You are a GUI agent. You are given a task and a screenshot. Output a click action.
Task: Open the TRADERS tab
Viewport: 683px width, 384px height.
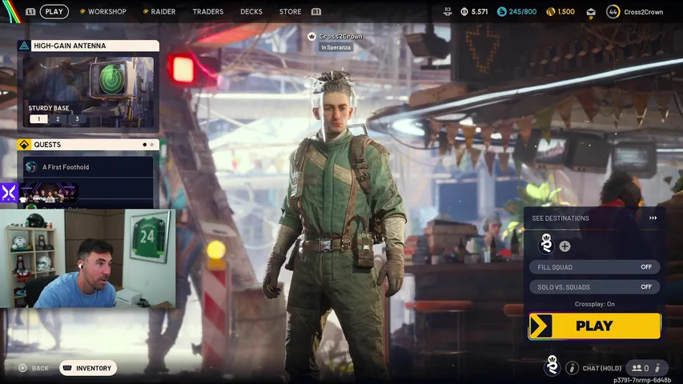coord(207,12)
